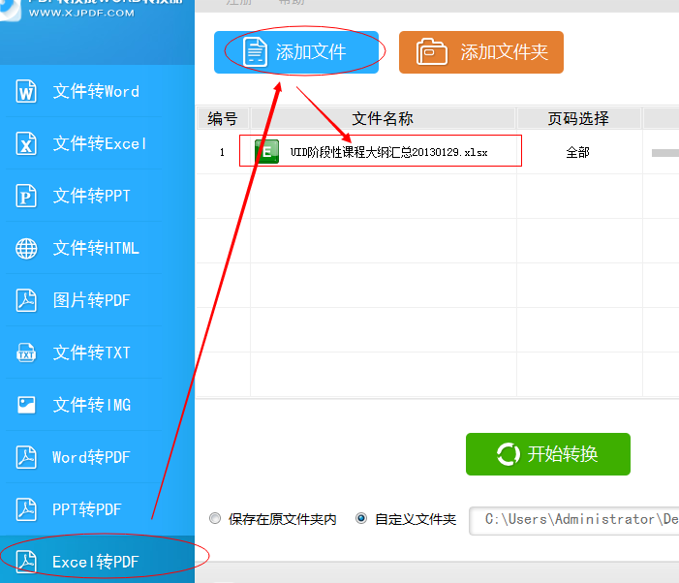Click the 添加文件 button label
Viewport: 679px width, 583px height.
311,52
